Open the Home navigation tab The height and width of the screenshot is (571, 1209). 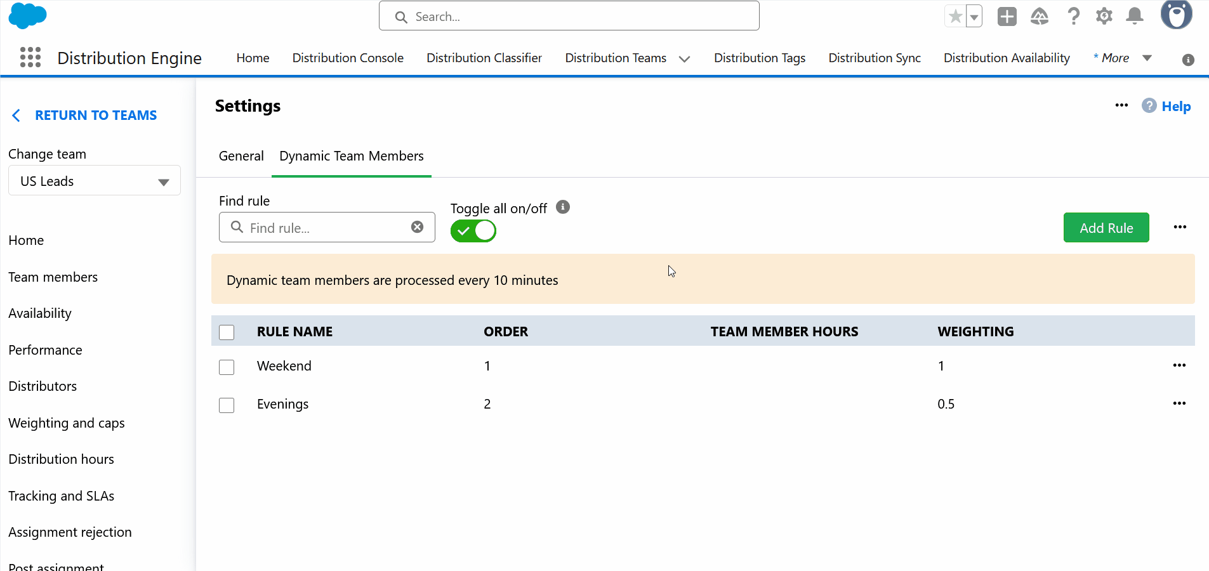pyautogui.click(x=253, y=58)
